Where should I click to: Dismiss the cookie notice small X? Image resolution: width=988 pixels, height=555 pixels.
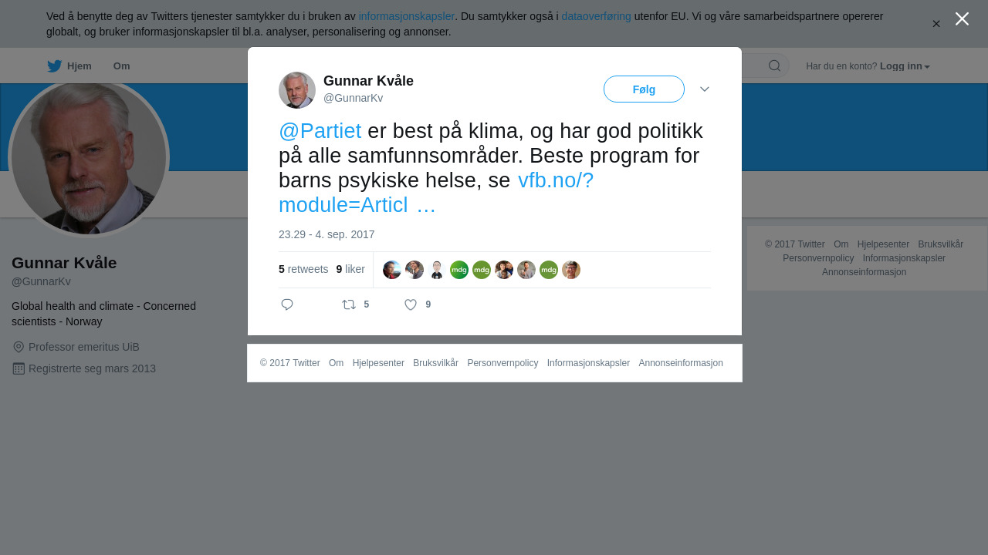(x=936, y=24)
